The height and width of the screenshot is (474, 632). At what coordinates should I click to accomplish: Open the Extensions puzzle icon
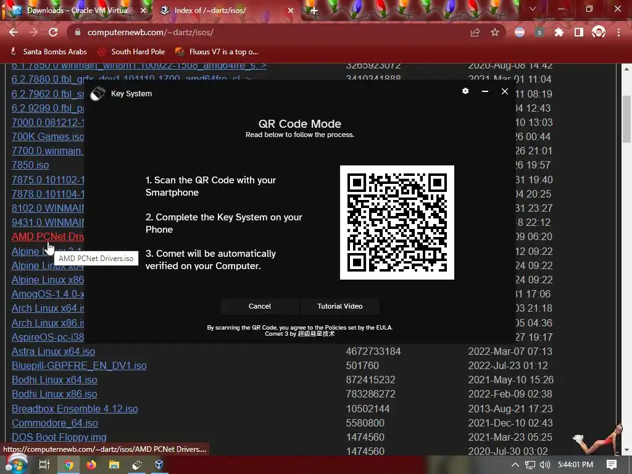pos(559,33)
